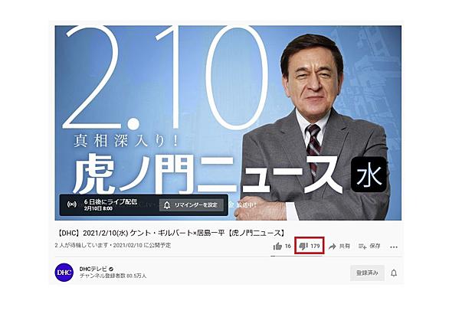Click the notification bell next to 登録済み

click(394, 273)
